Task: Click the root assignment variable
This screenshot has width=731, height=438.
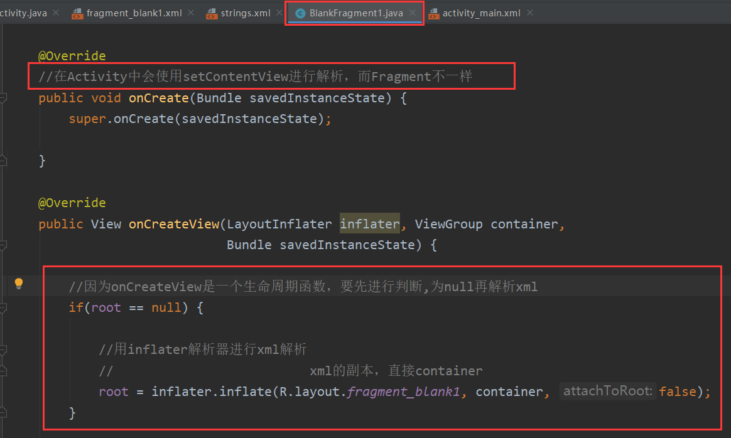Action: (x=113, y=392)
